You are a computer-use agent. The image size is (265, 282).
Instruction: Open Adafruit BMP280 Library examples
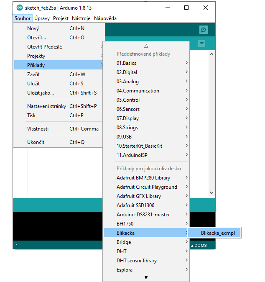(x=146, y=178)
